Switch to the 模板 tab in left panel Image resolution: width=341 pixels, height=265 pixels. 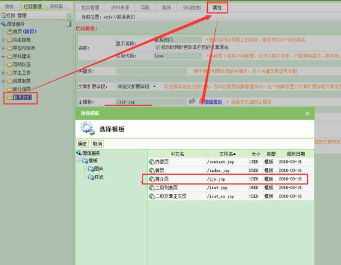pyautogui.click(x=9, y=7)
